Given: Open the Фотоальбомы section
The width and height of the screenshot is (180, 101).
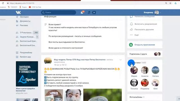Looking at the screenshot, I should click(x=136, y=97).
